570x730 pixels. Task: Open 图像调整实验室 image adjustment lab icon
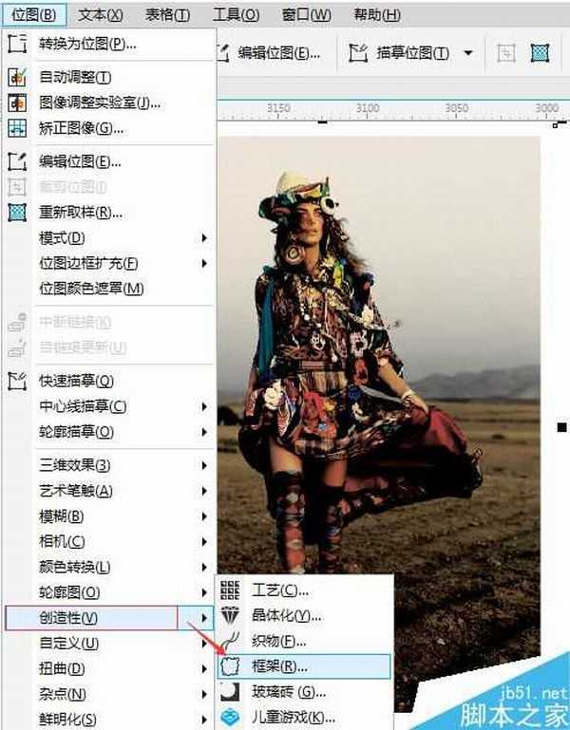16,103
